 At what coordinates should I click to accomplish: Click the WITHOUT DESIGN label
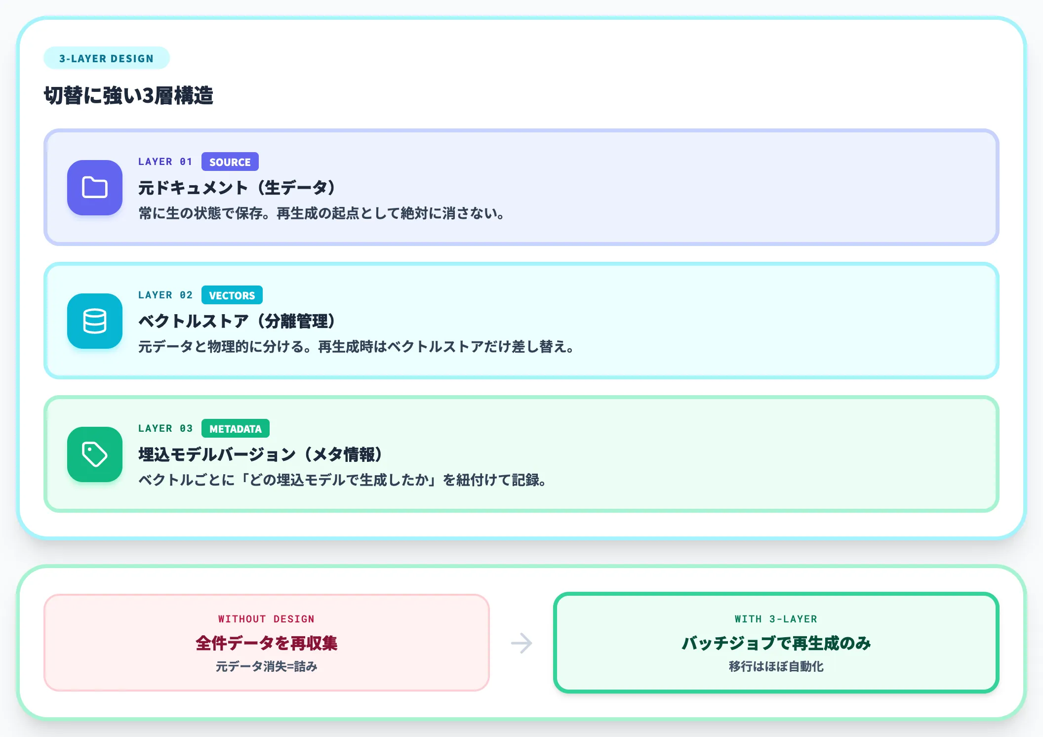[x=267, y=619]
